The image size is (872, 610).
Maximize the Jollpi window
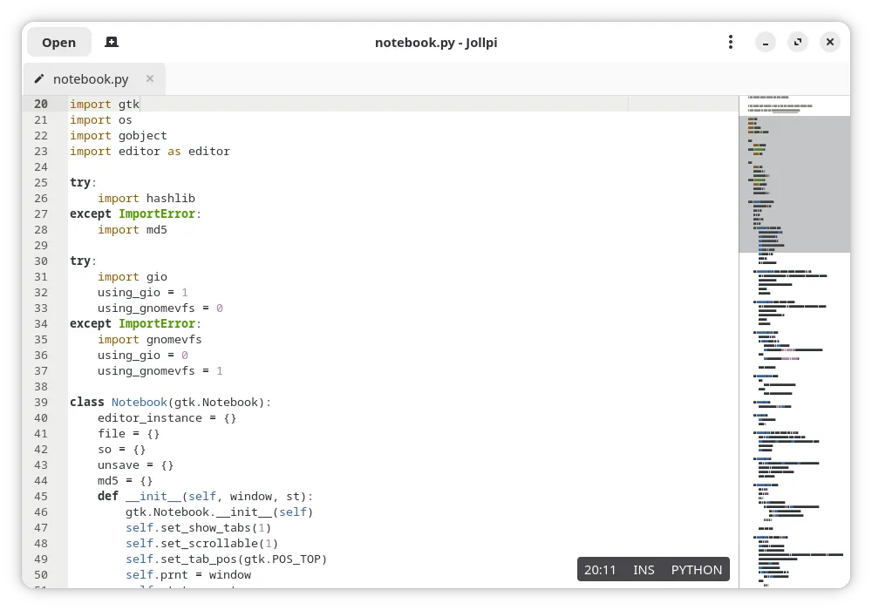click(798, 42)
